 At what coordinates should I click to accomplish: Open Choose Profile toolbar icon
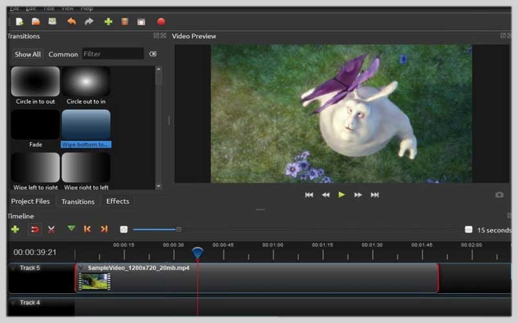(124, 22)
